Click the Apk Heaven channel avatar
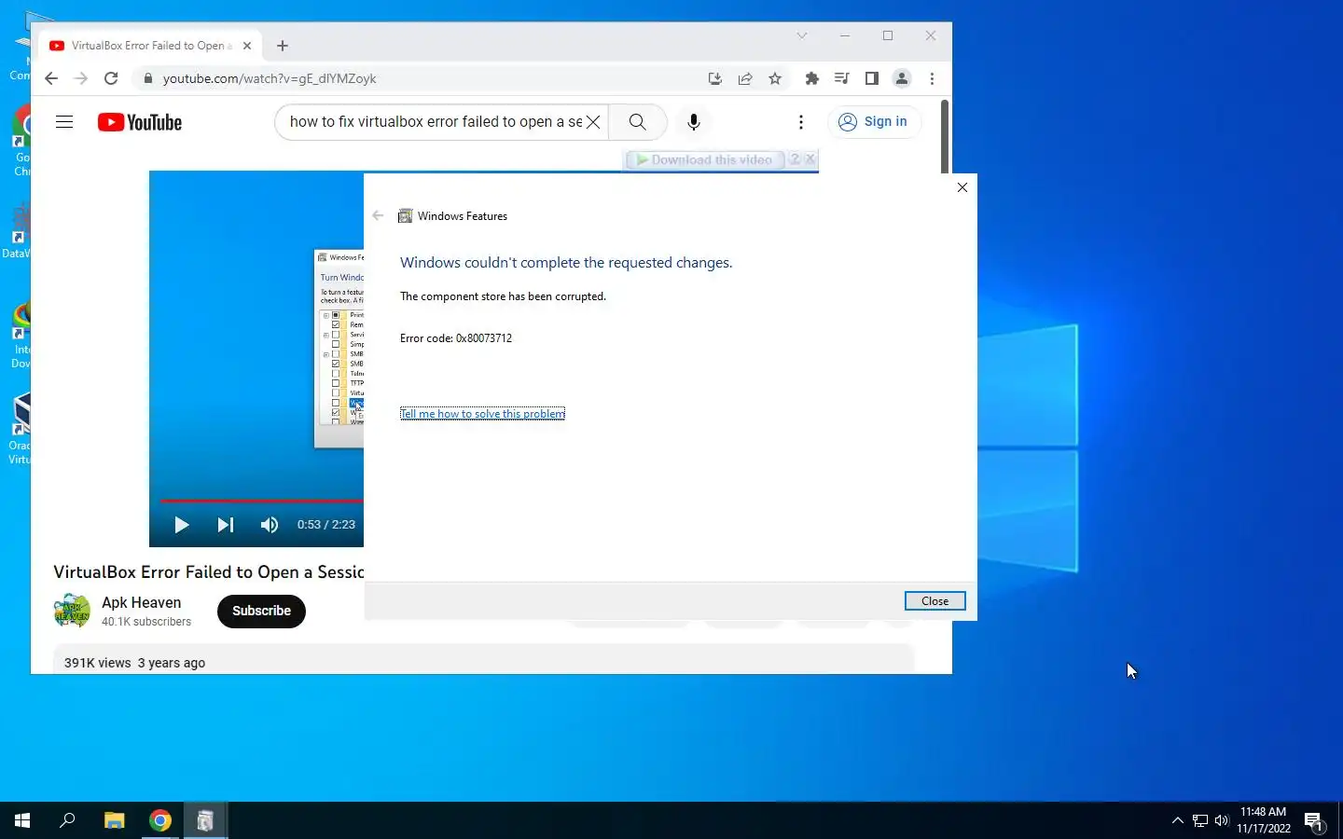The height and width of the screenshot is (839, 1343). tap(72, 612)
